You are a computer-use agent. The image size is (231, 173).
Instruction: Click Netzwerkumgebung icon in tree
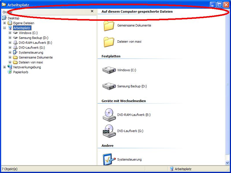pos(10,67)
